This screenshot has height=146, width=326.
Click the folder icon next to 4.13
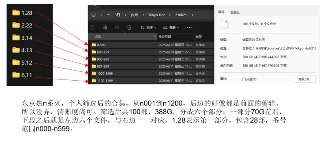pyautogui.click(x=16, y=50)
